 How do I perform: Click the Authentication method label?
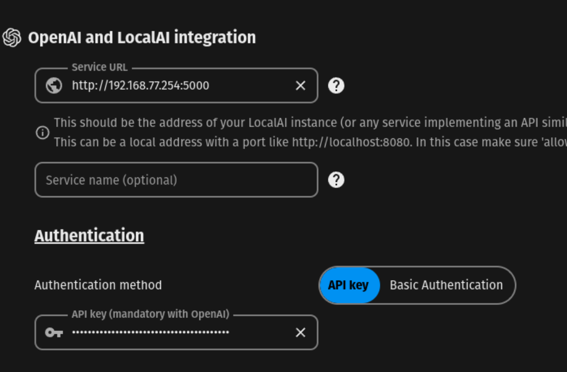click(x=98, y=285)
